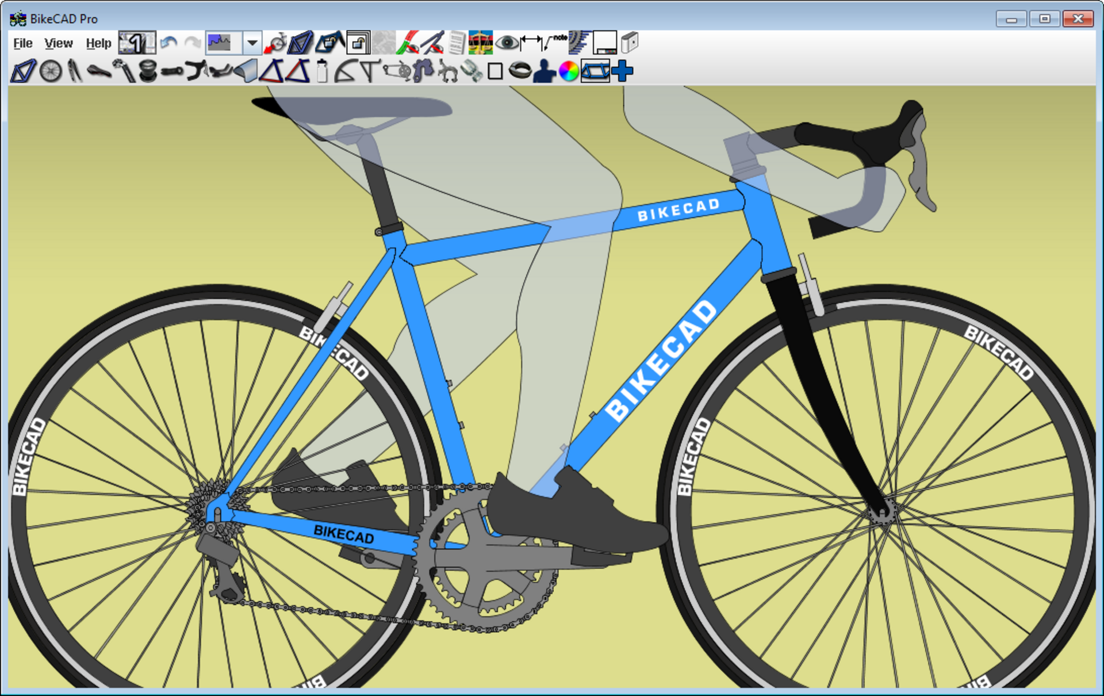This screenshot has width=1104, height=696.
Task: Click the stacked pages padlock icon
Action: pyautogui.click(x=358, y=43)
